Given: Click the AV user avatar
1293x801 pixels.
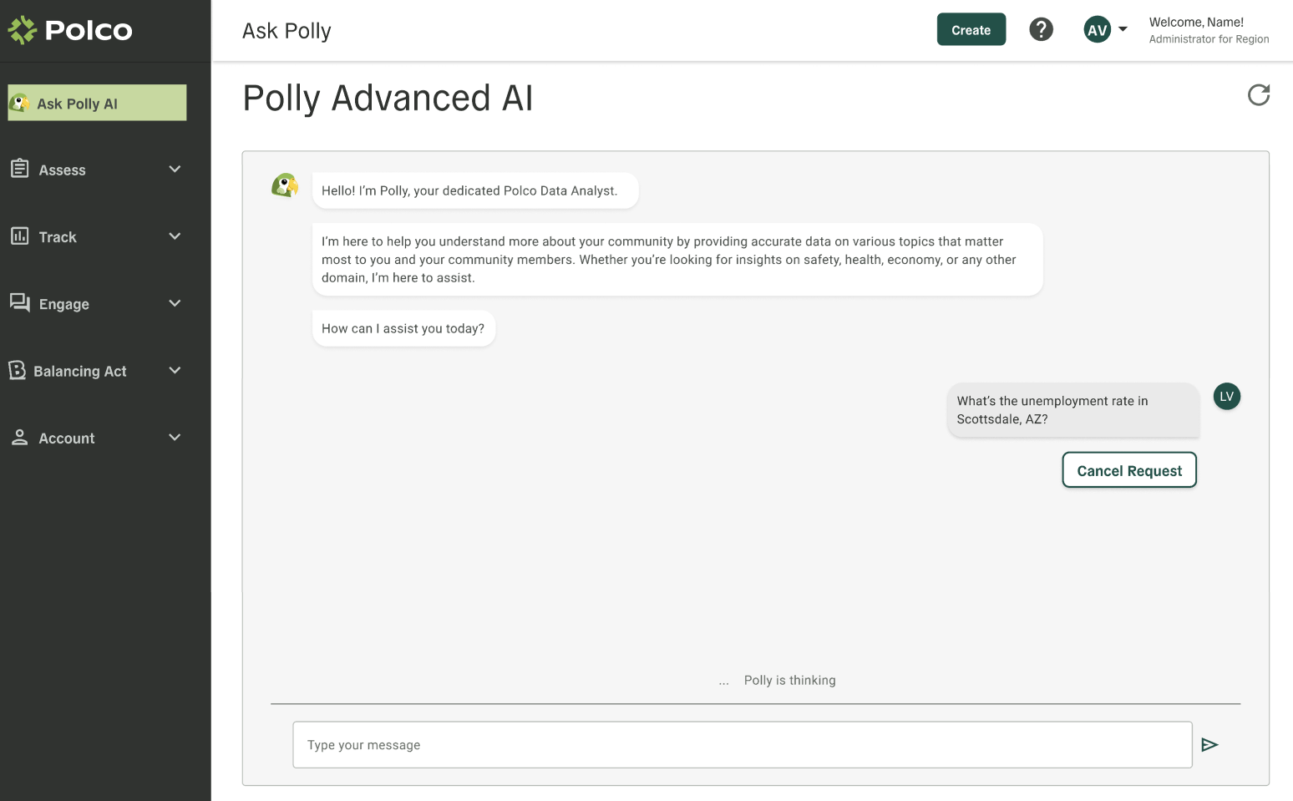Looking at the screenshot, I should (1098, 30).
